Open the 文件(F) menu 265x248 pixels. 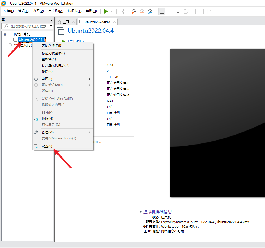(9, 11)
